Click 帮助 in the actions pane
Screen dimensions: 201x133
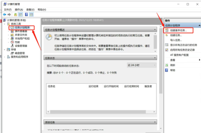[x=172, y=70]
